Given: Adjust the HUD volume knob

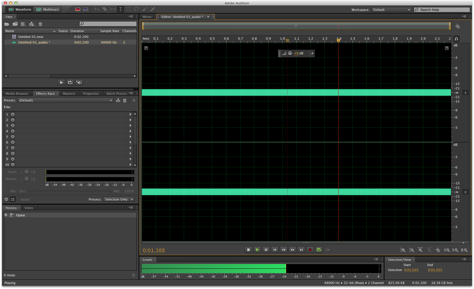Looking at the screenshot, I should point(290,53).
